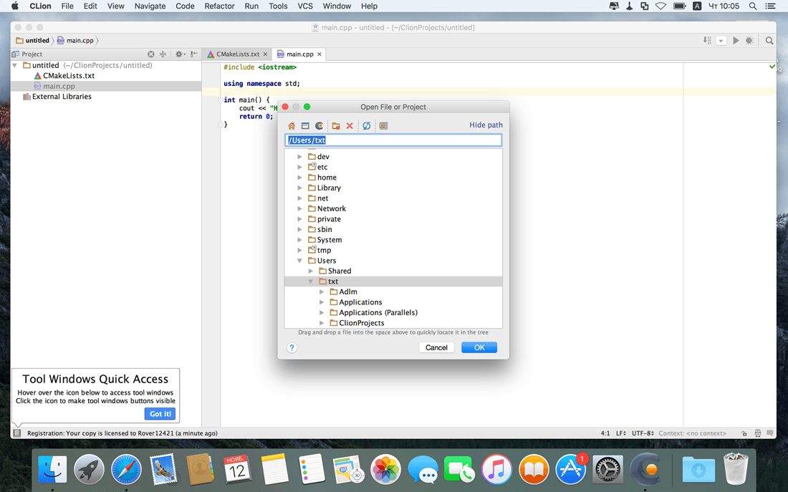This screenshot has width=788, height=492.
Task: Jump to project directory CLion icon
Action: (319, 125)
